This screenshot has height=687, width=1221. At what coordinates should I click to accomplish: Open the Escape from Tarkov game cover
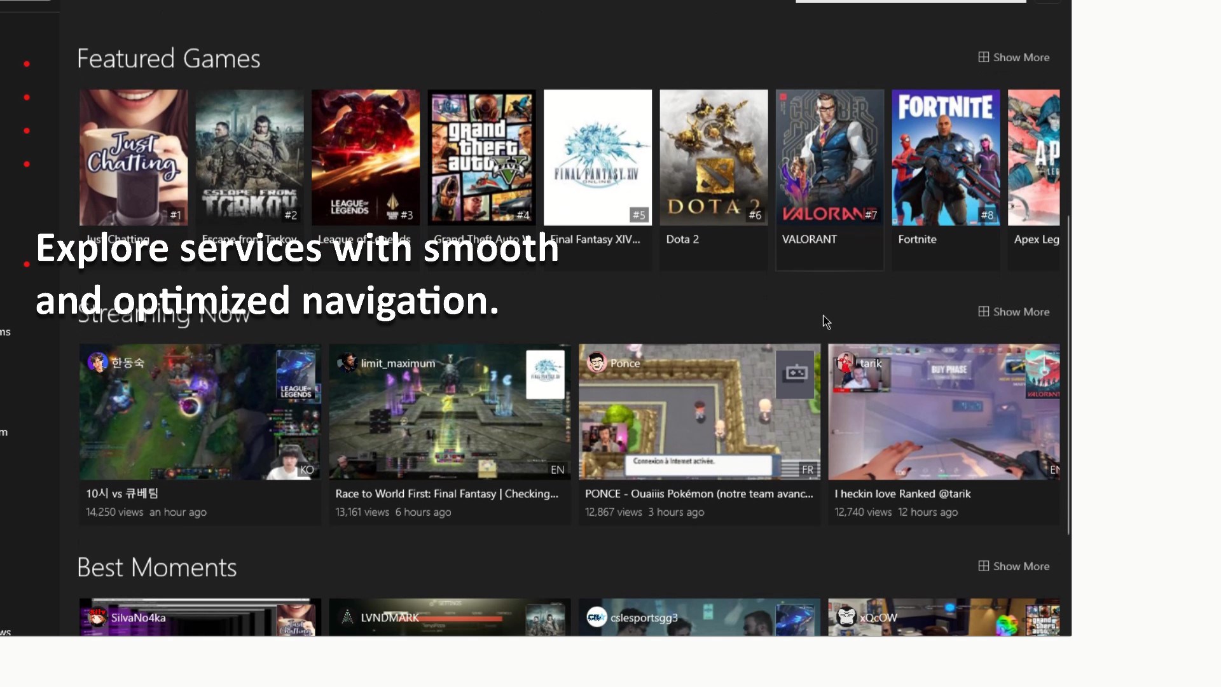pyautogui.click(x=249, y=157)
